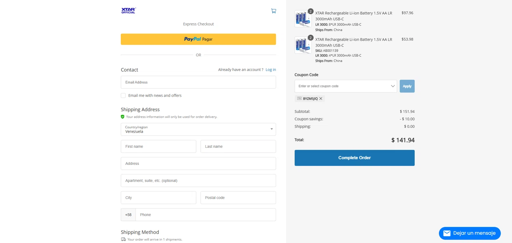This screenshot has height=243, width=512.
Task: Click the total amount $ 141.94
Action: pyautogui.click(x=403, y=140)
